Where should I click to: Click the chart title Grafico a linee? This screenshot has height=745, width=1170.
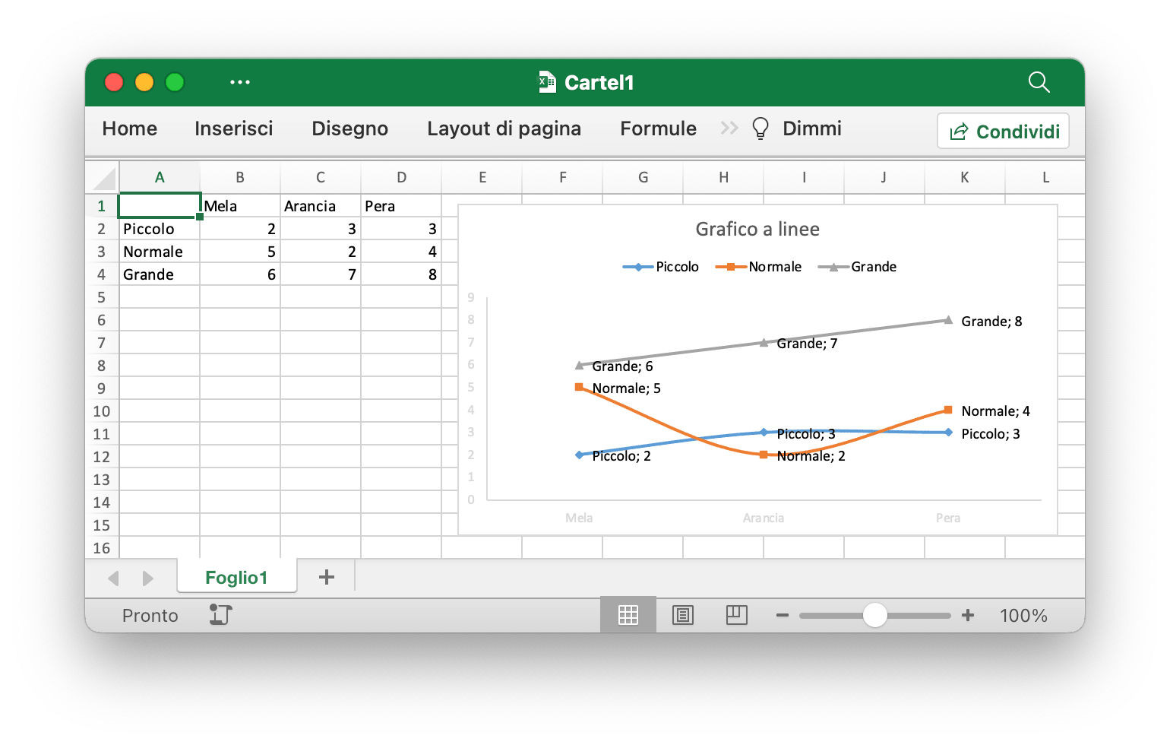click(757, 229)
